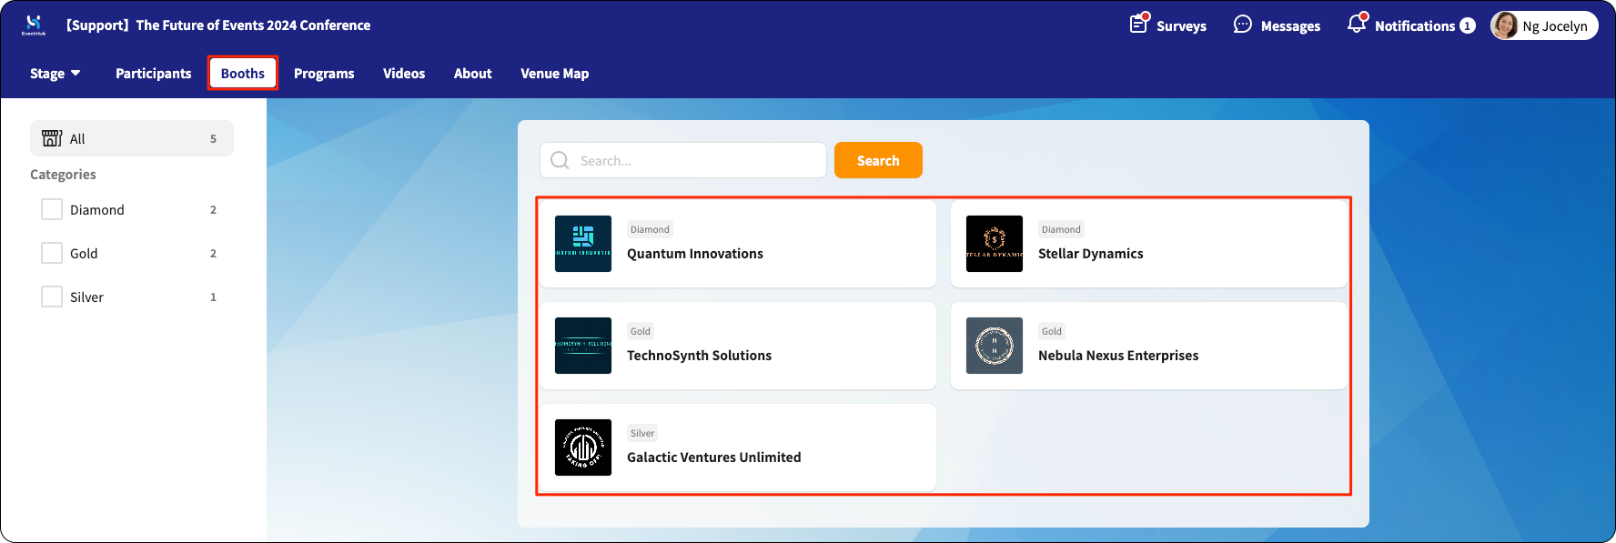This screenshot has height=543, width=1616.
Task: Open the Surveys clipboard icon
Action: pos(1139,24)
